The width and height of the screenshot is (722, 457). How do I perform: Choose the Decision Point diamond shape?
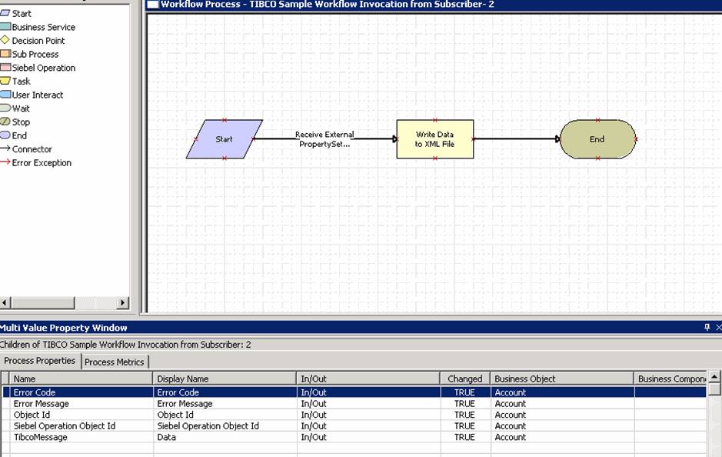(37, 41)
